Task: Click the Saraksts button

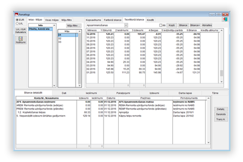Action: [221, 114]
